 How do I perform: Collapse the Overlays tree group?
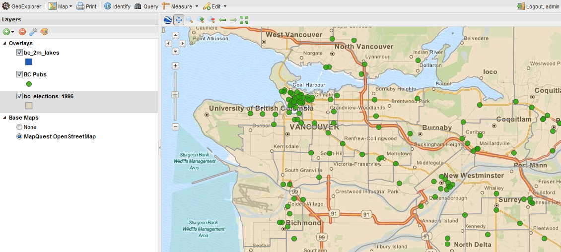pyautogui.click(x=5, y=43)
